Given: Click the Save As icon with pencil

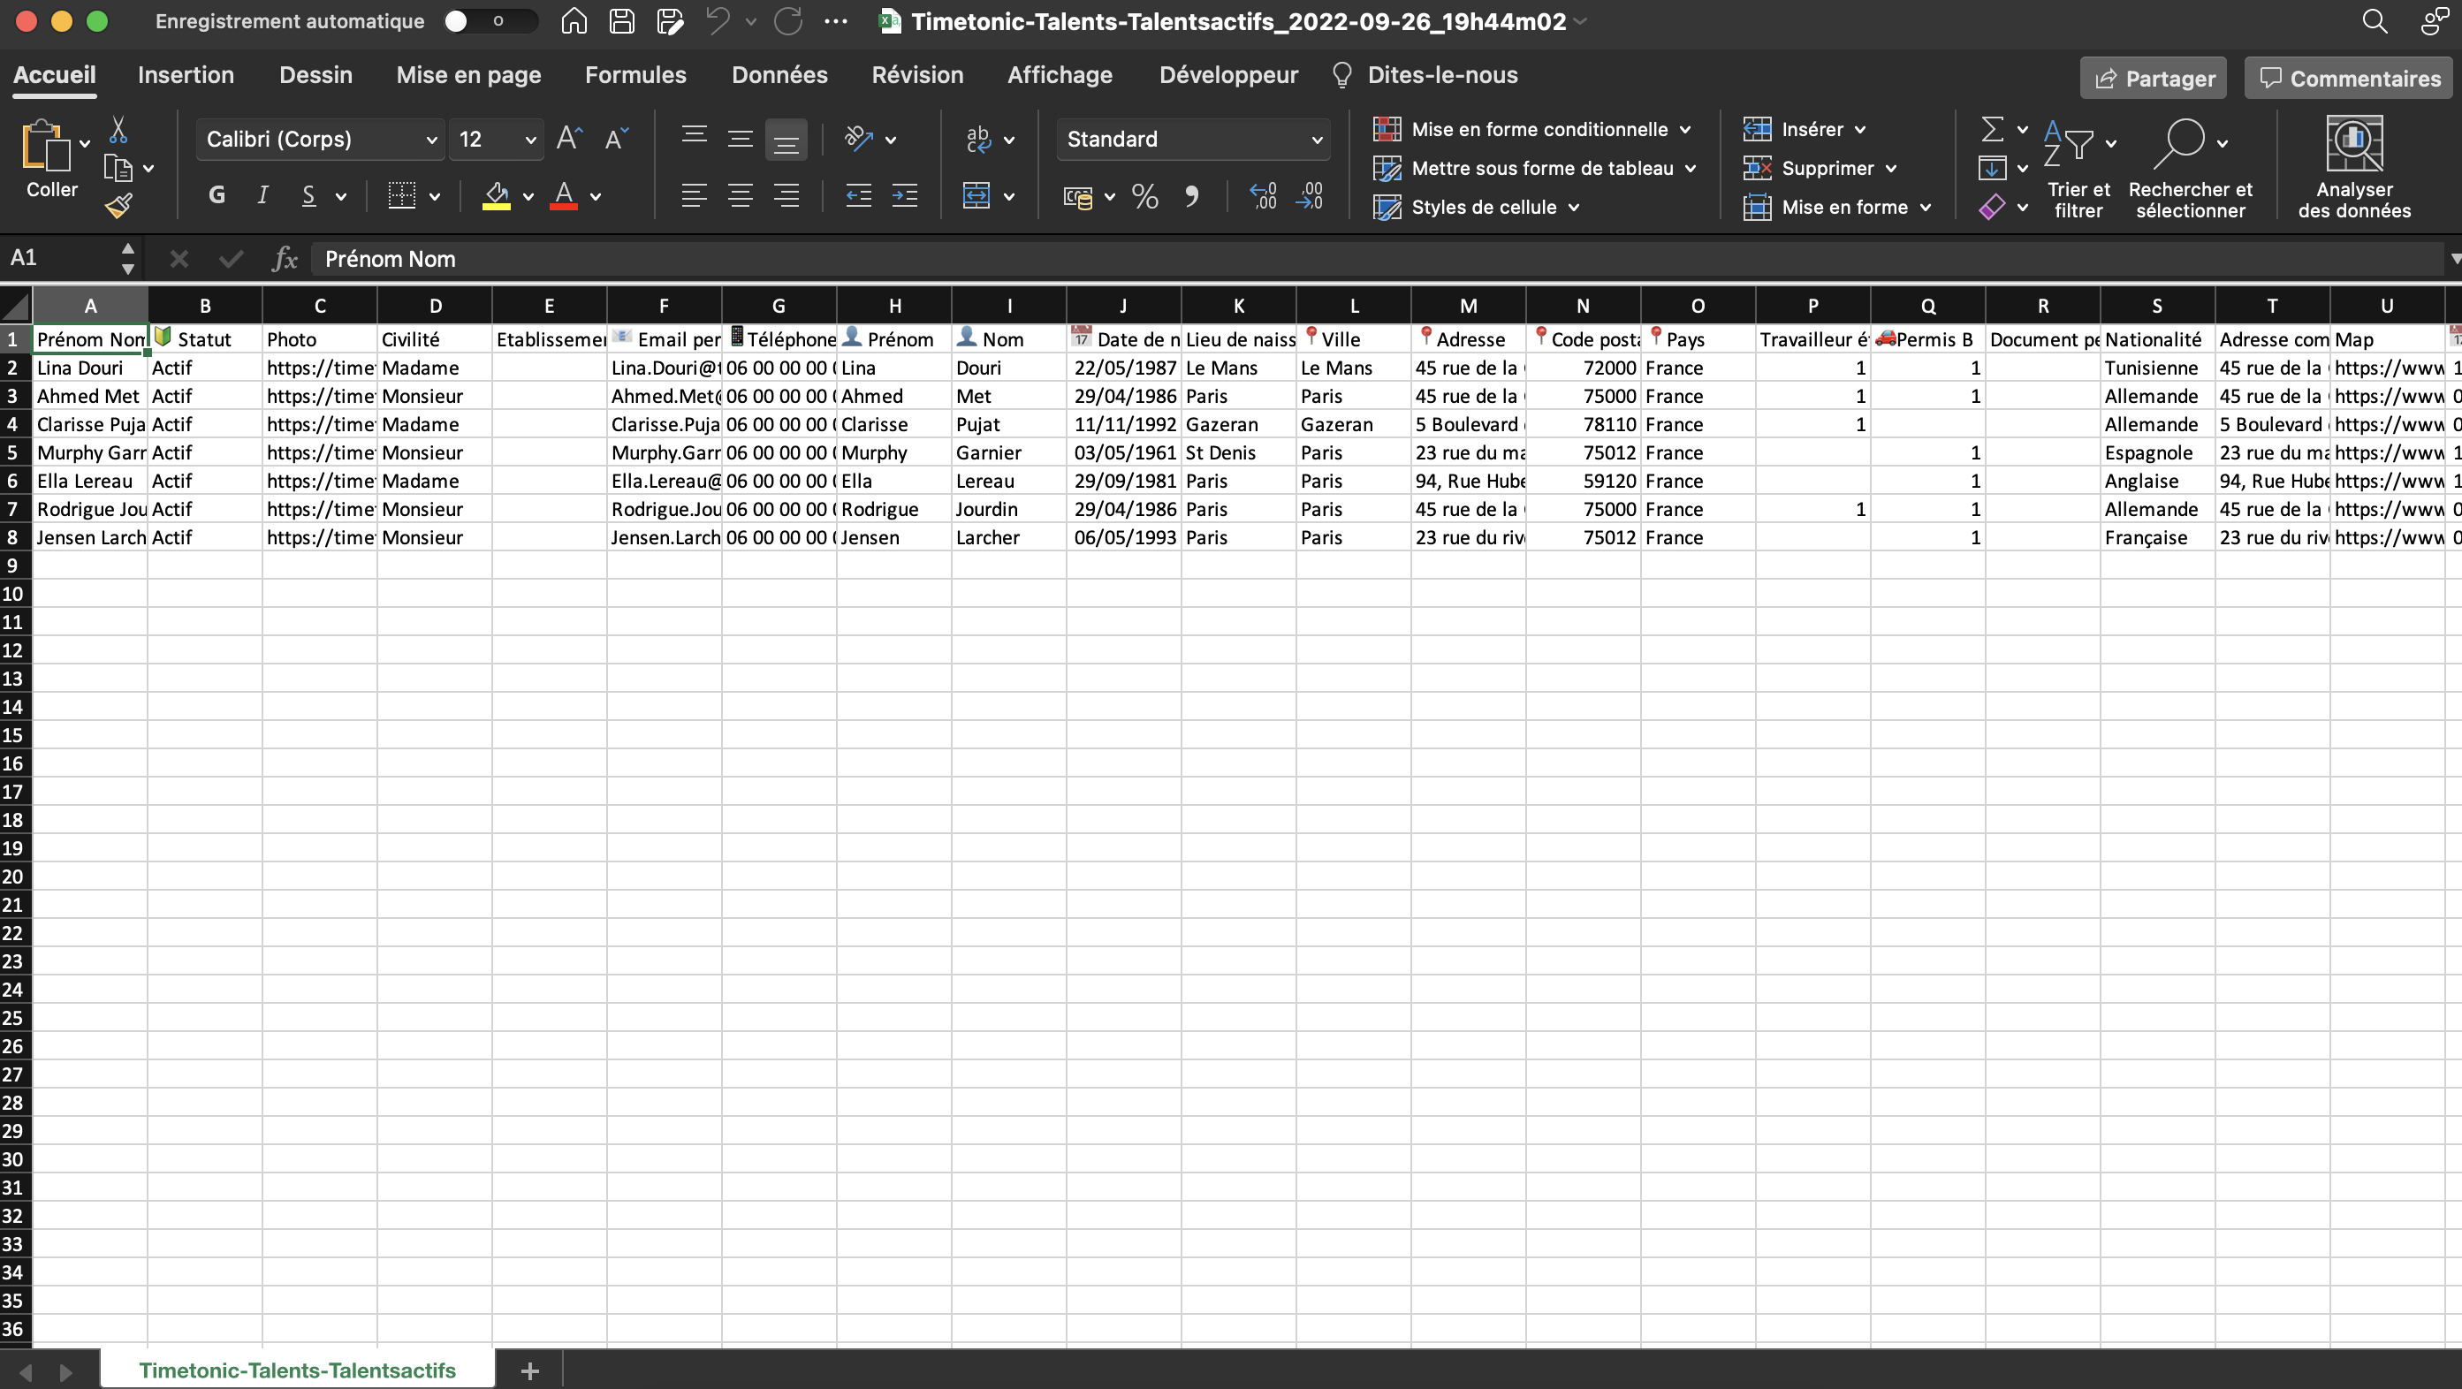Looking at the screenshot, I should pyautogui.click(x=670, y=21).
